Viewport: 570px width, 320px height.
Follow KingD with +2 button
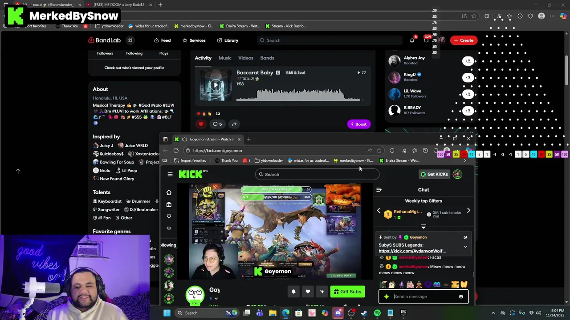coord(468,77)
